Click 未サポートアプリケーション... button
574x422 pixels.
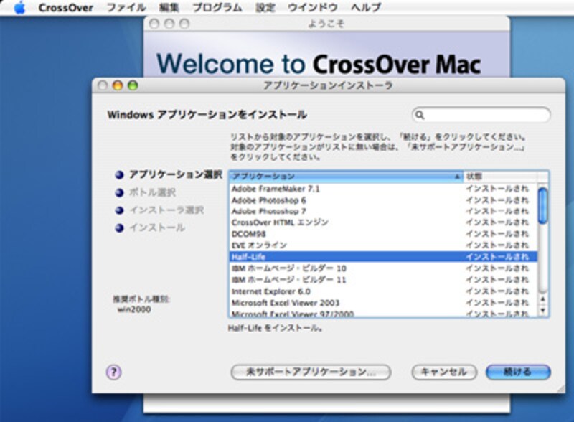point(311,372)
